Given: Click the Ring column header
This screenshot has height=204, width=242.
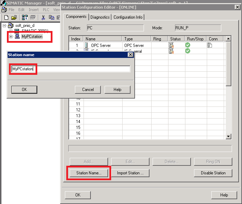Looking at the screenshot, I should click(x=159, y=39).
